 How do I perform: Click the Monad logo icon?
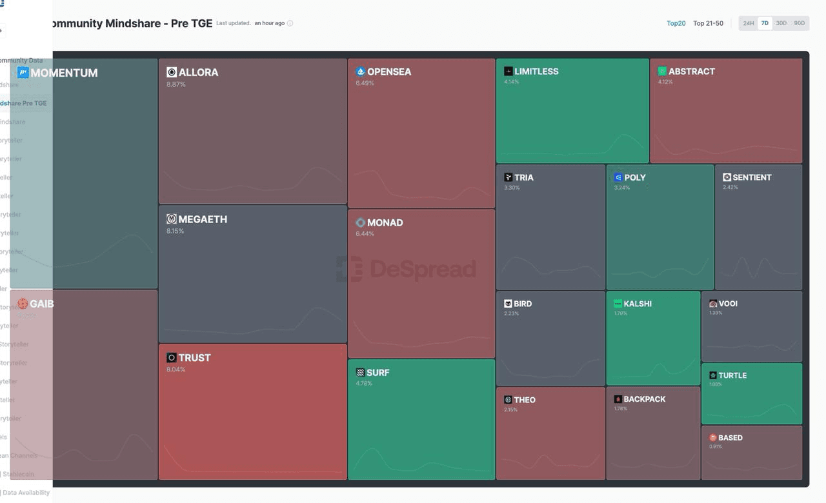[361, 222]
